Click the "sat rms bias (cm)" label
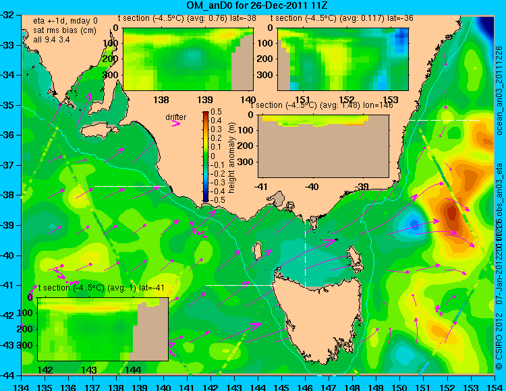 point(65,30)
